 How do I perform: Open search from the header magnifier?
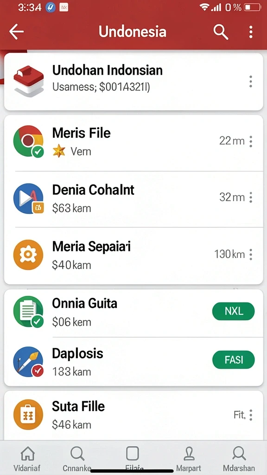tap(221, 32)
